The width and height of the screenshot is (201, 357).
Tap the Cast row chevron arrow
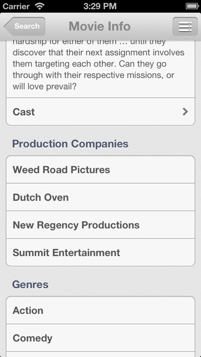185,112
